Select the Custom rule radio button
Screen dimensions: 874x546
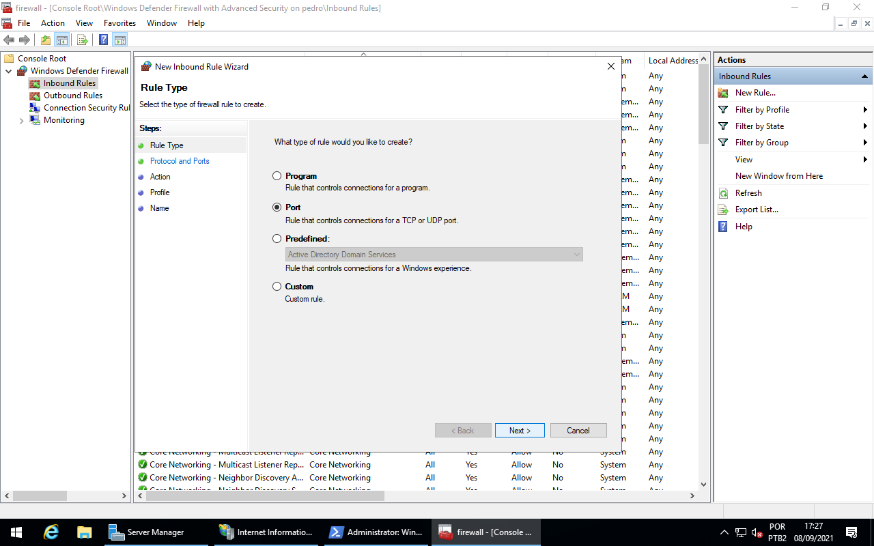[277, 287]
